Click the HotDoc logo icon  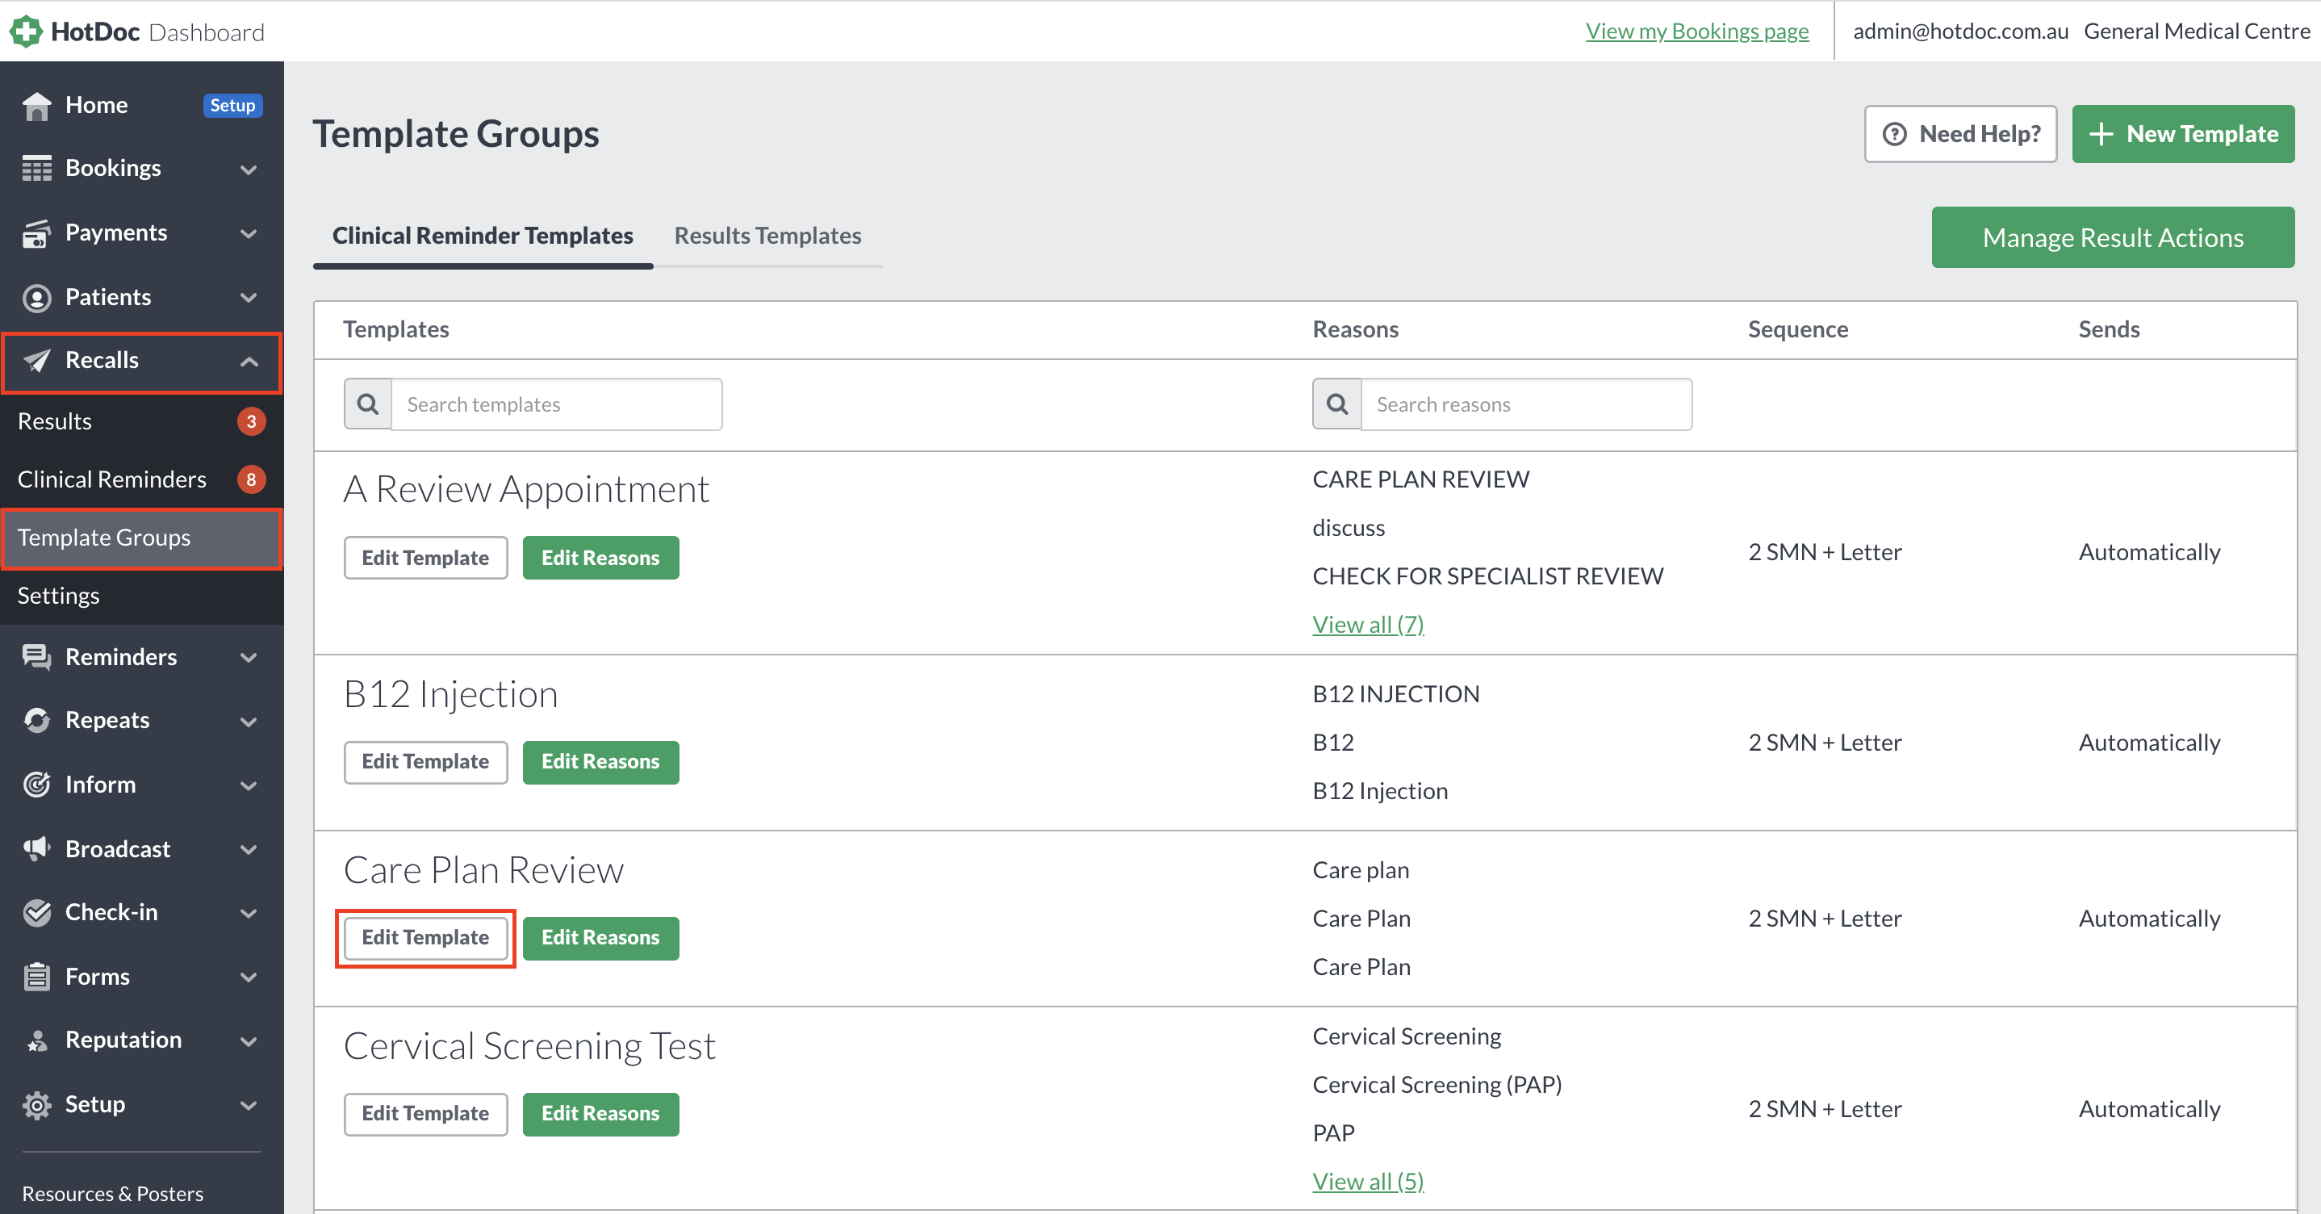[x=26, y=31]
